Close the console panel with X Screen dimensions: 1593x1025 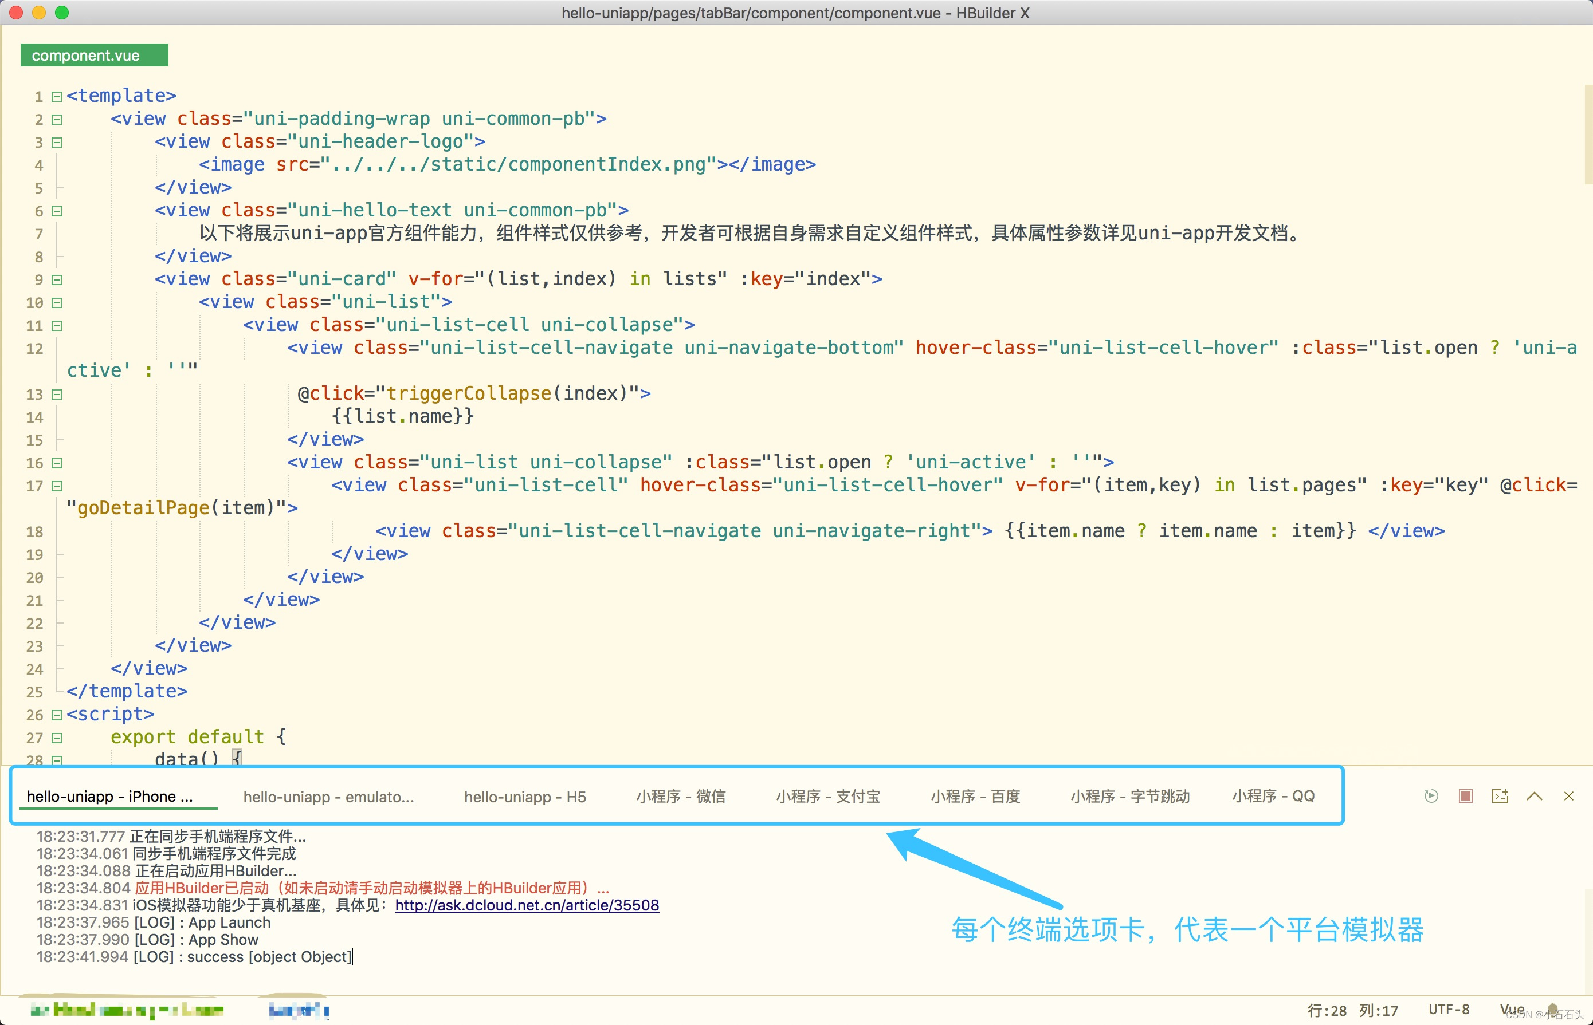coord(1568,796)
